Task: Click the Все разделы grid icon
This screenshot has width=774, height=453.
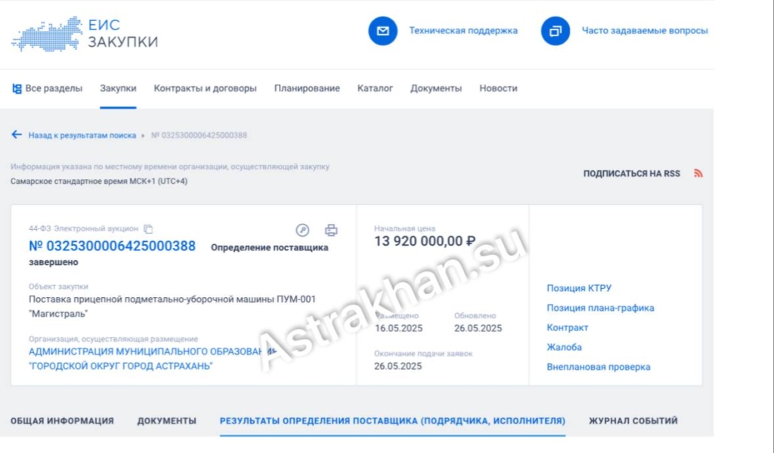Action: [x=17, y=88]
